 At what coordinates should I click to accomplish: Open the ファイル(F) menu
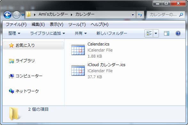coord(16,24)
